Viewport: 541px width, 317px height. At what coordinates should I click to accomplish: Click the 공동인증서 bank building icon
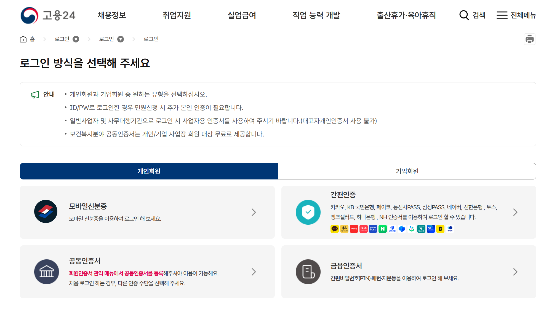(x=46, y=272)
